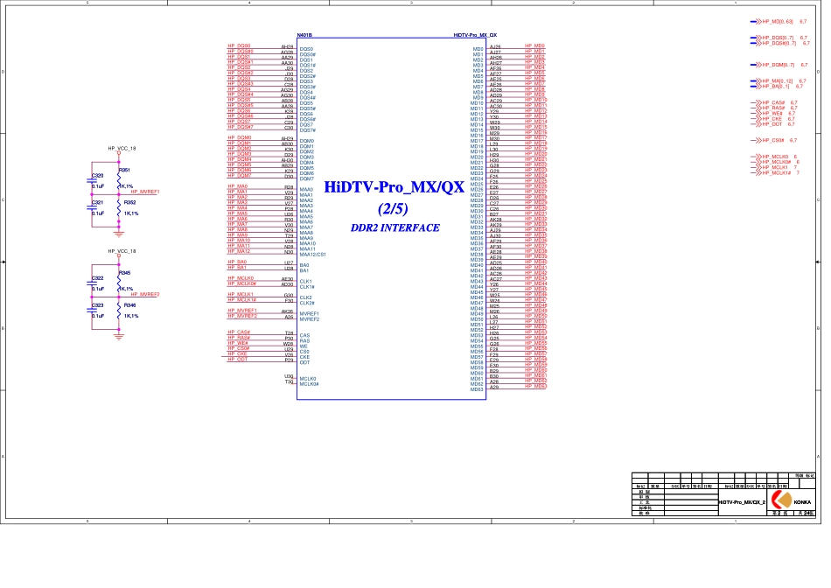Click the 'HP_DQM0' net label at pin AH29
Image resolution: width=831 pixels, height=588 pixels.
240,138
